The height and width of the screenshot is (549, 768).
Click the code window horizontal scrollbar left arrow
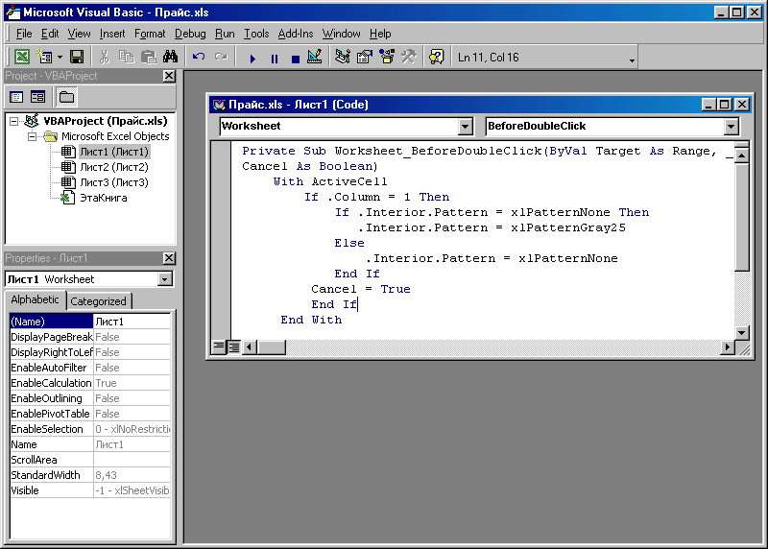(250, 346)
